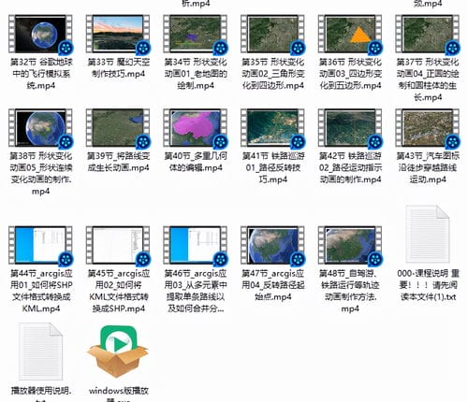Click file name 第39节_将路线变成生长动画.mp4
Image resolution: width=467 pixels, height=402 pixels.
point(118,162)
